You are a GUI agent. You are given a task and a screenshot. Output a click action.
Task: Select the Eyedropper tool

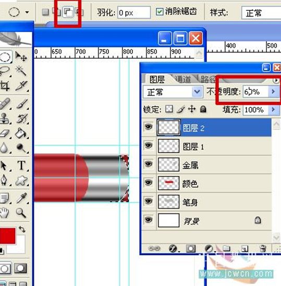[x=21, y=198]
